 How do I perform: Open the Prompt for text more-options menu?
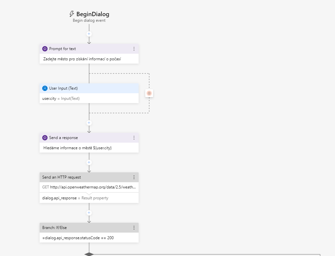click(134, 49)
